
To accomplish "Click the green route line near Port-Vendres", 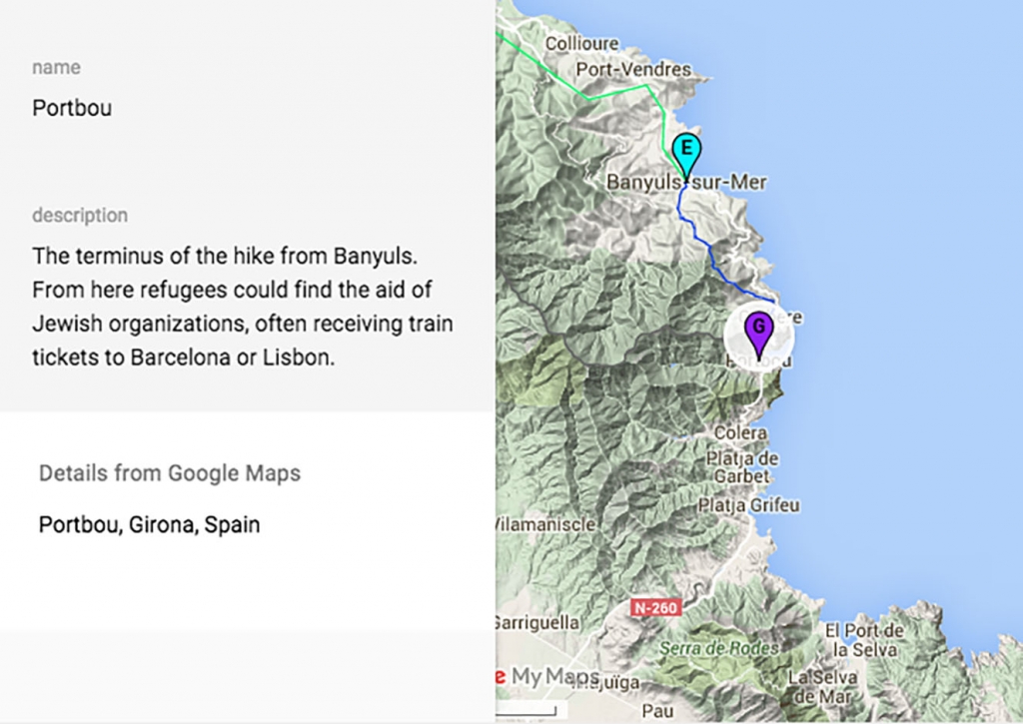I will click(x=619, y=91).
